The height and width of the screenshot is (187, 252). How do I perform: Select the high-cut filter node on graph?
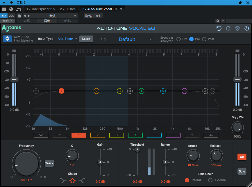tap(212, 91)
